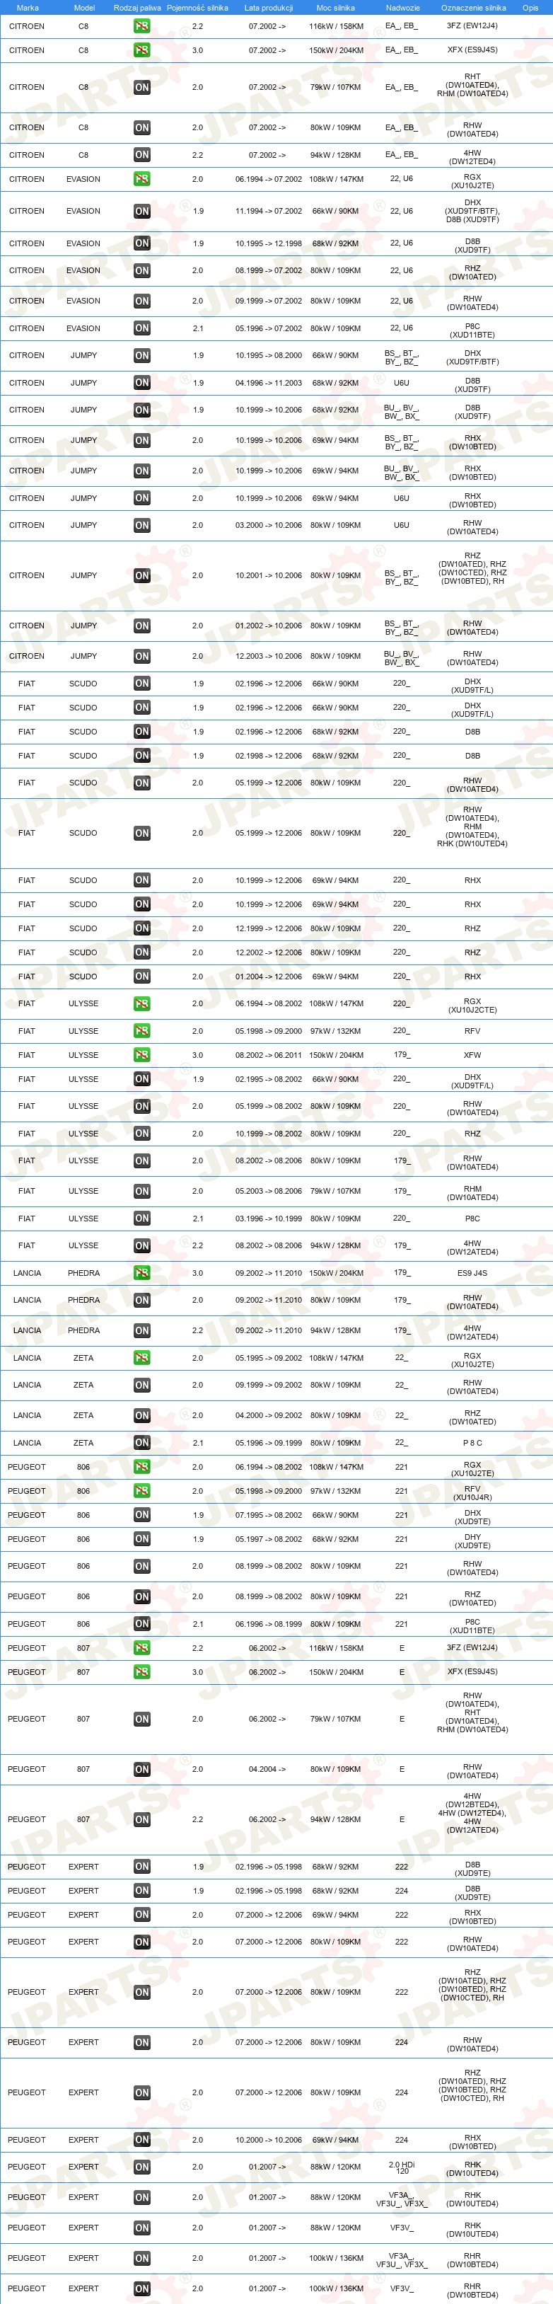The height and width of the screenshot is (2304, 553).
Task: Select diesel icon in Lancia Phedra 2.2 row
Action: click(x=141, y=1331)
